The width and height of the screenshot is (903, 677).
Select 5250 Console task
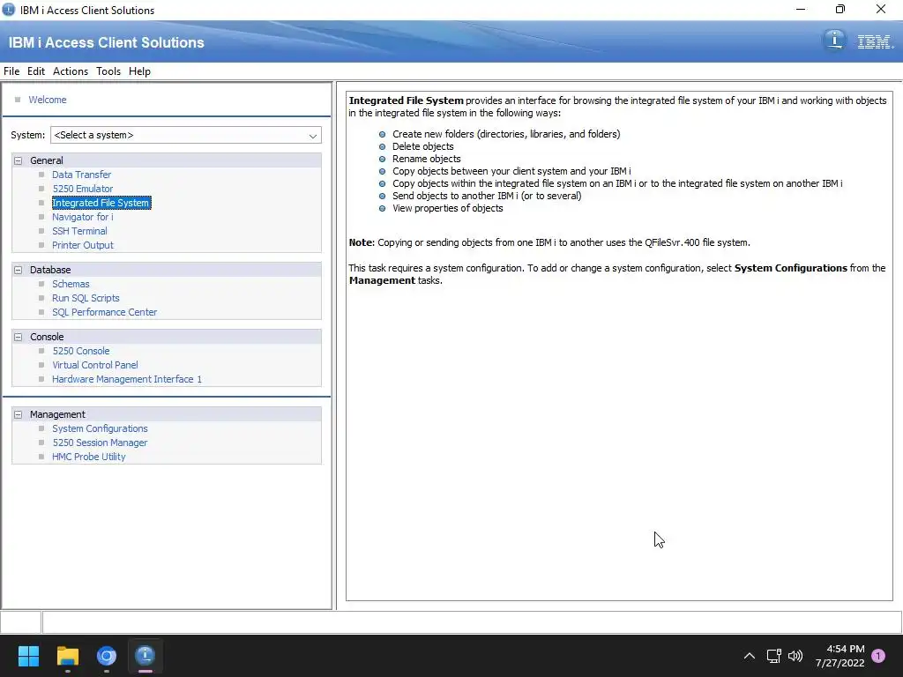click(80, 351)
